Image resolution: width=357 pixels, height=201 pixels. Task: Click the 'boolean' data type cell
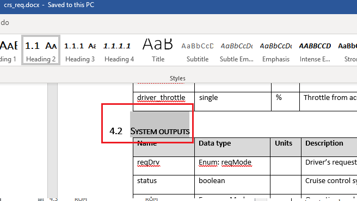pyautogui.click(x=232, y=185)
